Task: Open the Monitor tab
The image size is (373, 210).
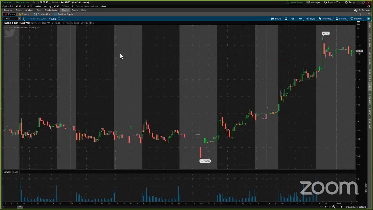Action: point(8,10)
